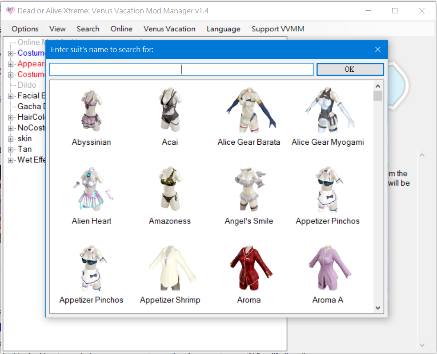Image resolution: width=437 pixels, height=354 pixels.
Task: Select the Abyssinian suit thumbnail
Action: (x=92, y=110)
